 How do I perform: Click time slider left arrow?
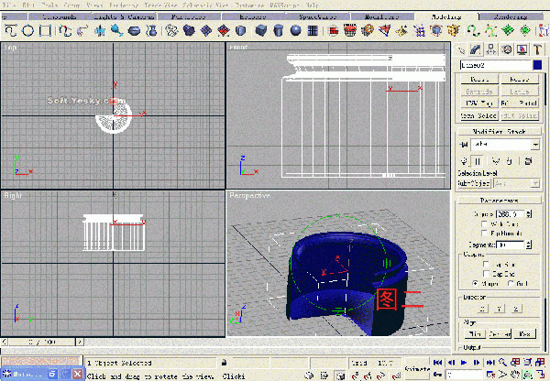(x=5, y=342)
